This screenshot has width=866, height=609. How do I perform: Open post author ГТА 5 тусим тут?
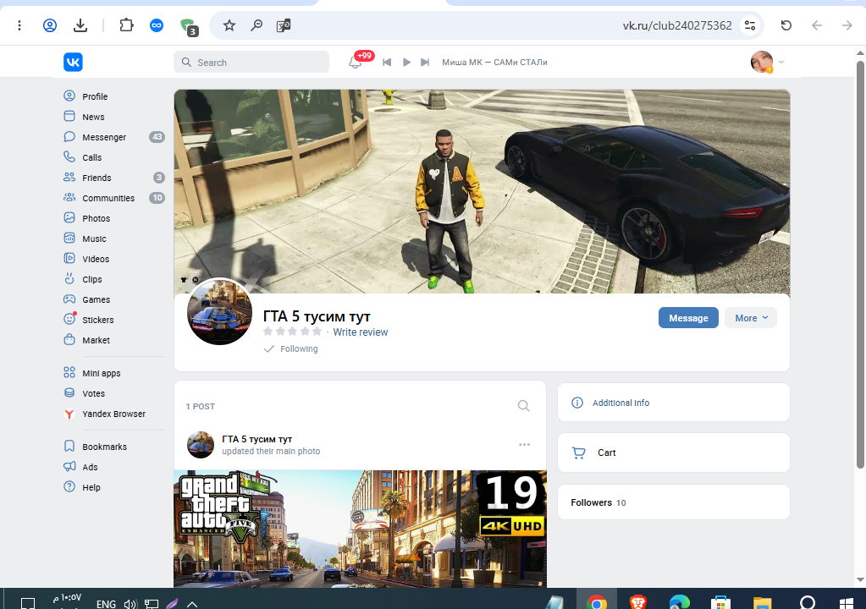(256, 439)
